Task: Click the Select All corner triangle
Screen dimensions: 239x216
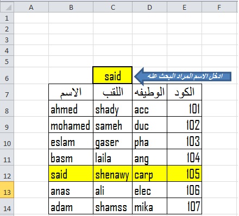Action: [x=7, y=7]
